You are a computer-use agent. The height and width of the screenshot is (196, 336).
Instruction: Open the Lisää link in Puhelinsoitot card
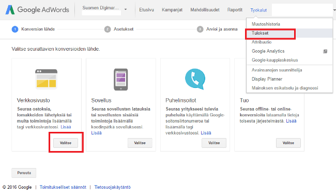[x=206, y=133]
